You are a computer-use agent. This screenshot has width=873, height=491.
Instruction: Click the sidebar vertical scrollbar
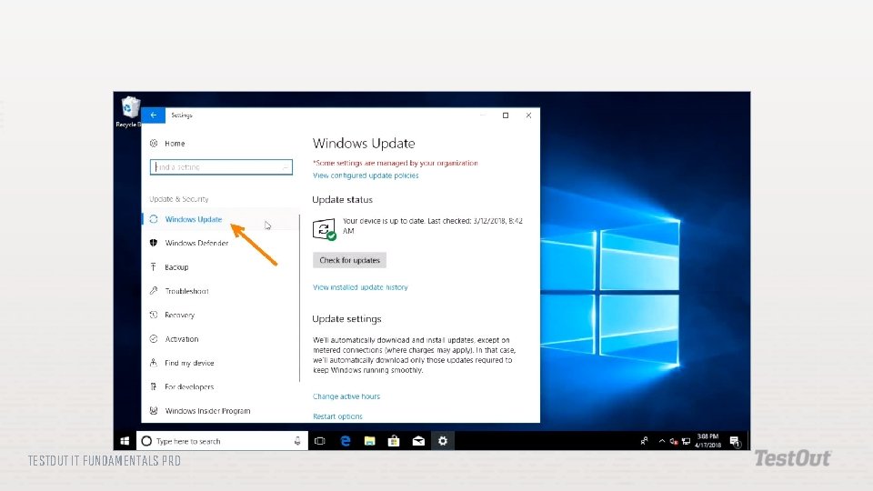coord(299,298)
